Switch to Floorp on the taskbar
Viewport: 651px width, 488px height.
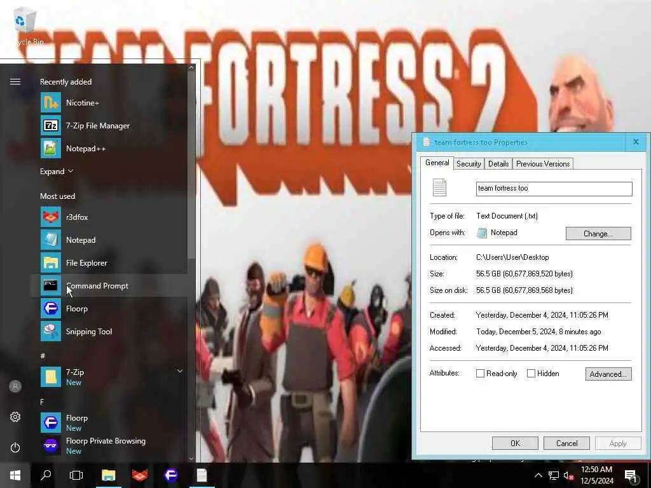click(x=170, y=475)
